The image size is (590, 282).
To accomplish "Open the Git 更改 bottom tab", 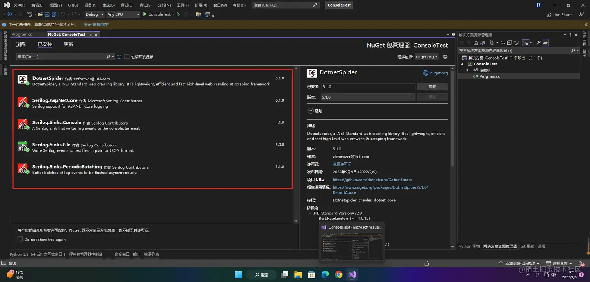I will tap(527, 246).
